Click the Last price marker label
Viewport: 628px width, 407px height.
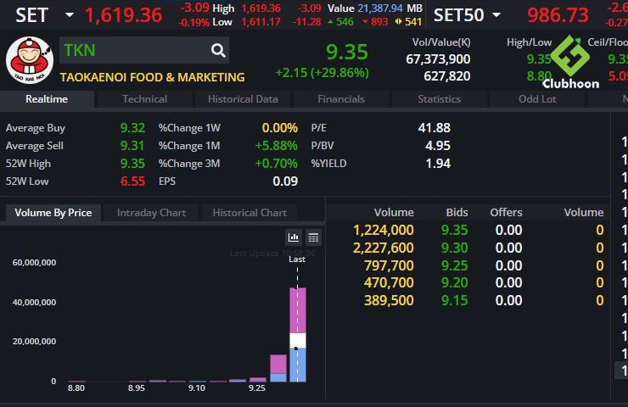[297, 259]
